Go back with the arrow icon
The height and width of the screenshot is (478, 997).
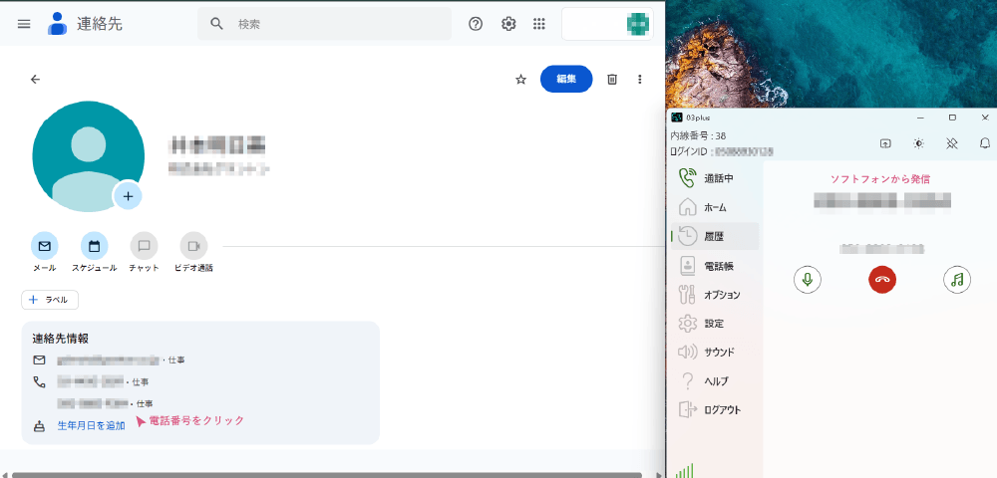[36, 80]
